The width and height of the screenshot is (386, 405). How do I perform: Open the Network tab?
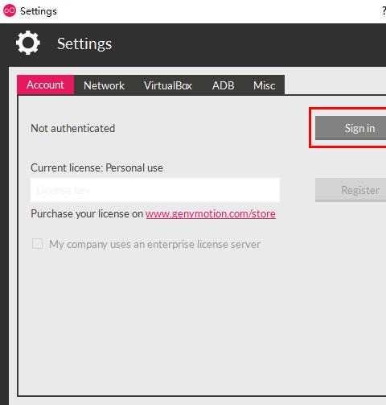pos(104,85)
